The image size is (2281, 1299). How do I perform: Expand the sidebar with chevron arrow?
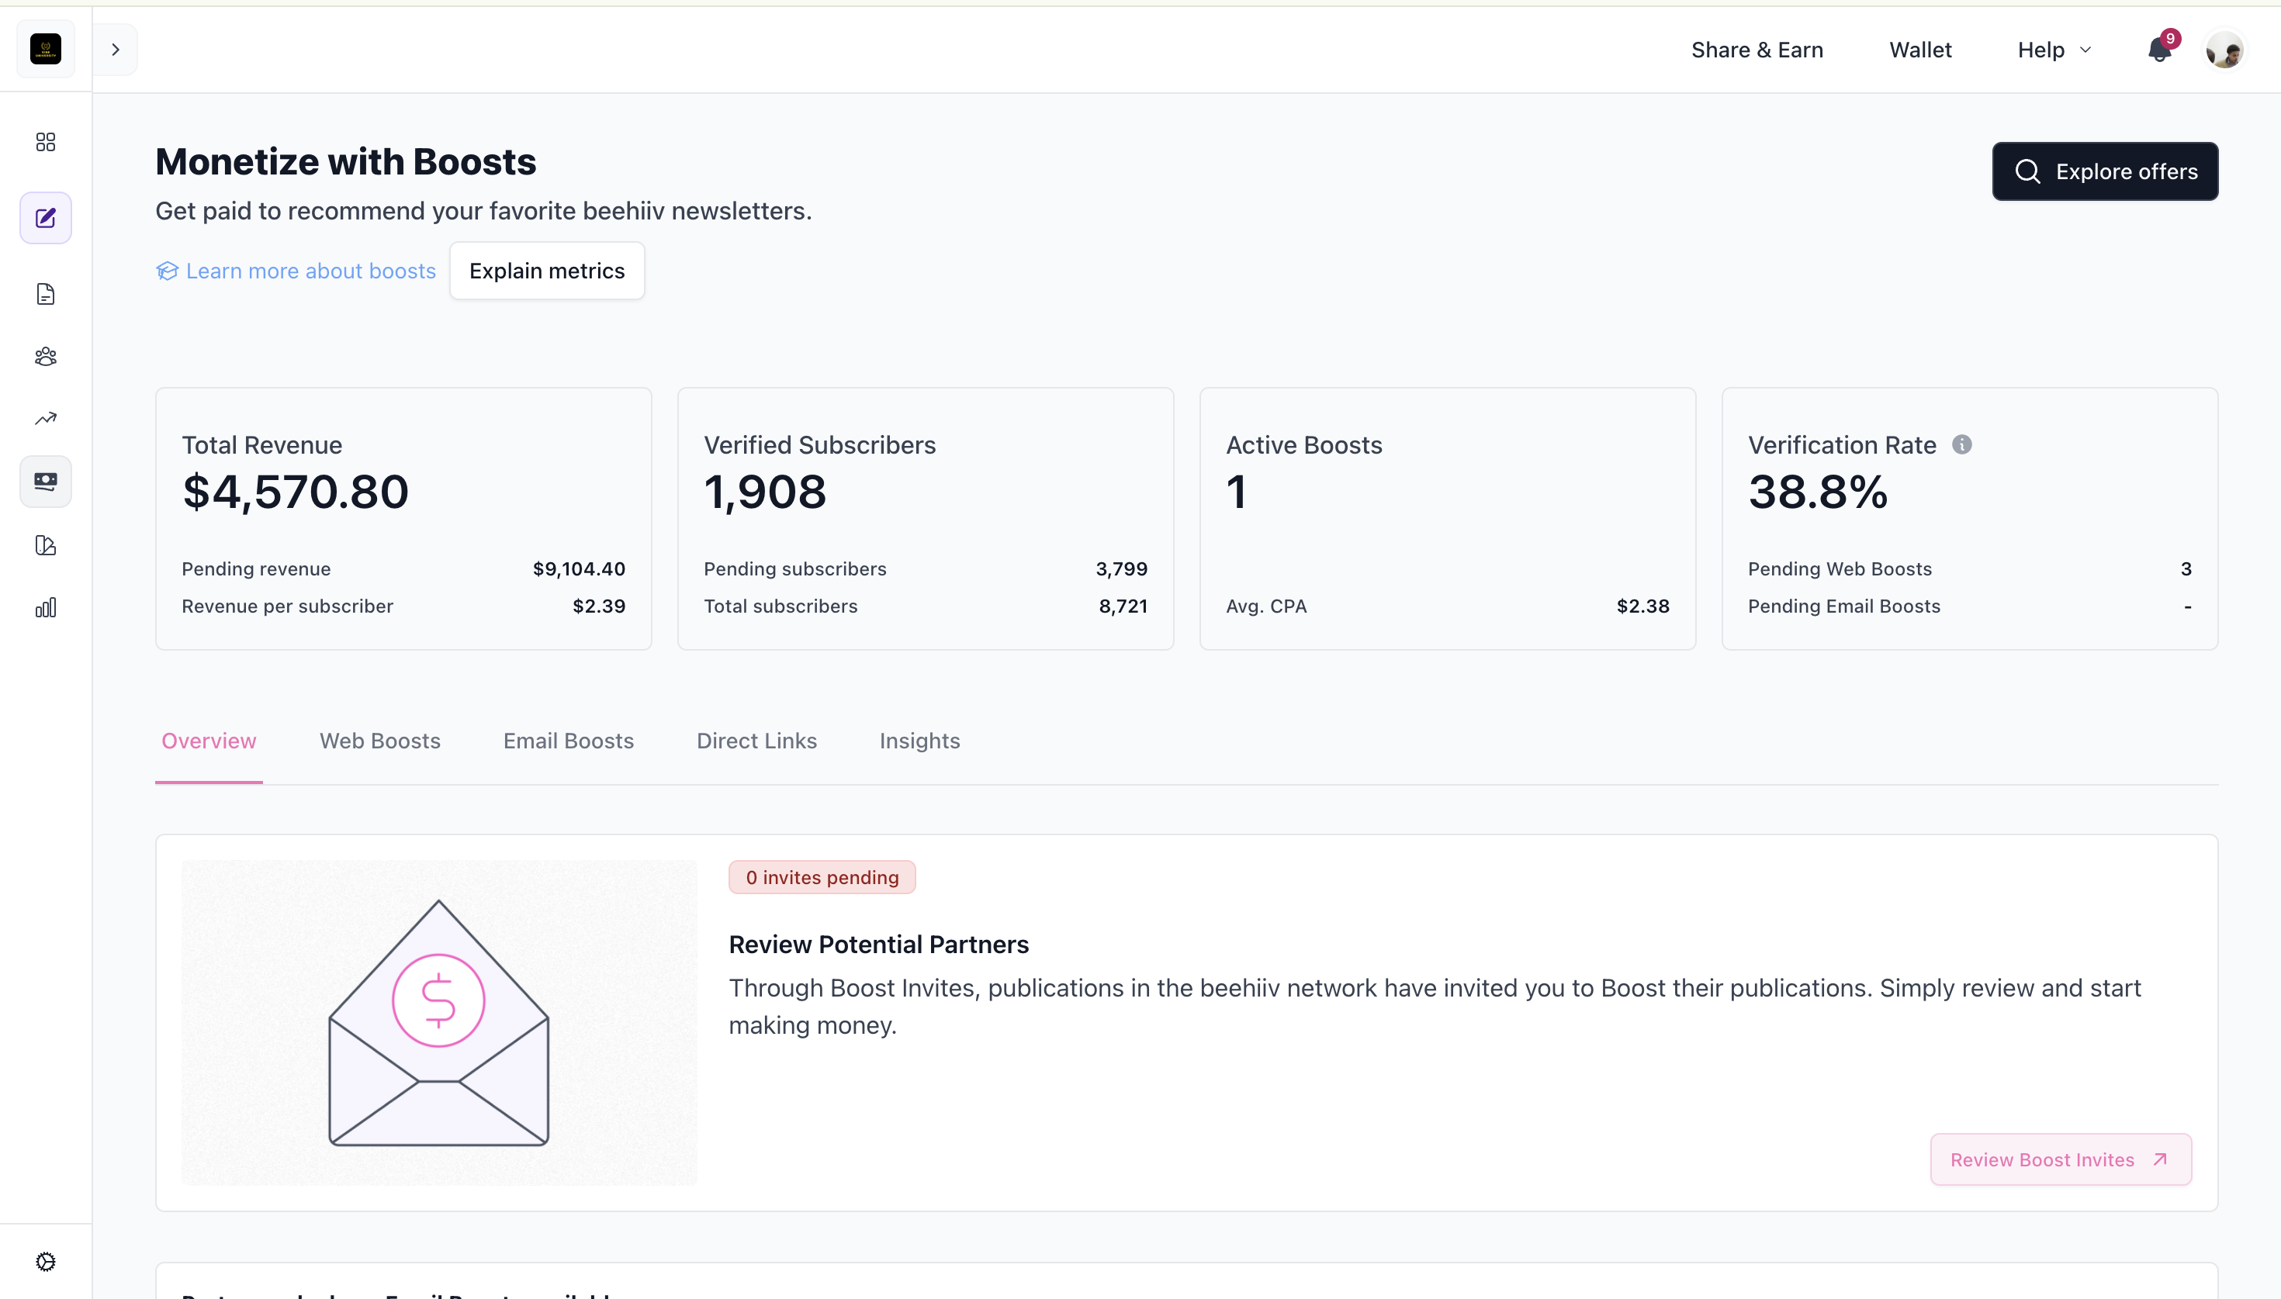point(115,50)
